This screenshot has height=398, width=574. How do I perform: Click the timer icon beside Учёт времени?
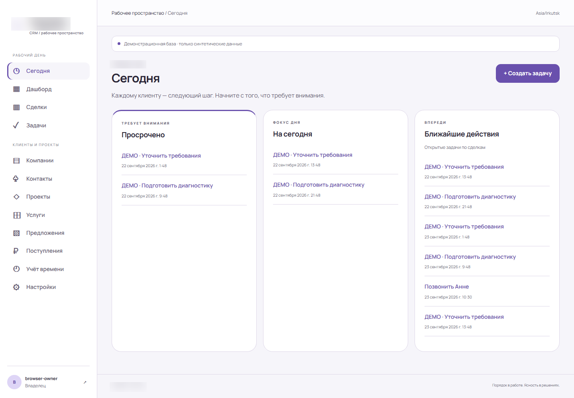coord(16,269)
